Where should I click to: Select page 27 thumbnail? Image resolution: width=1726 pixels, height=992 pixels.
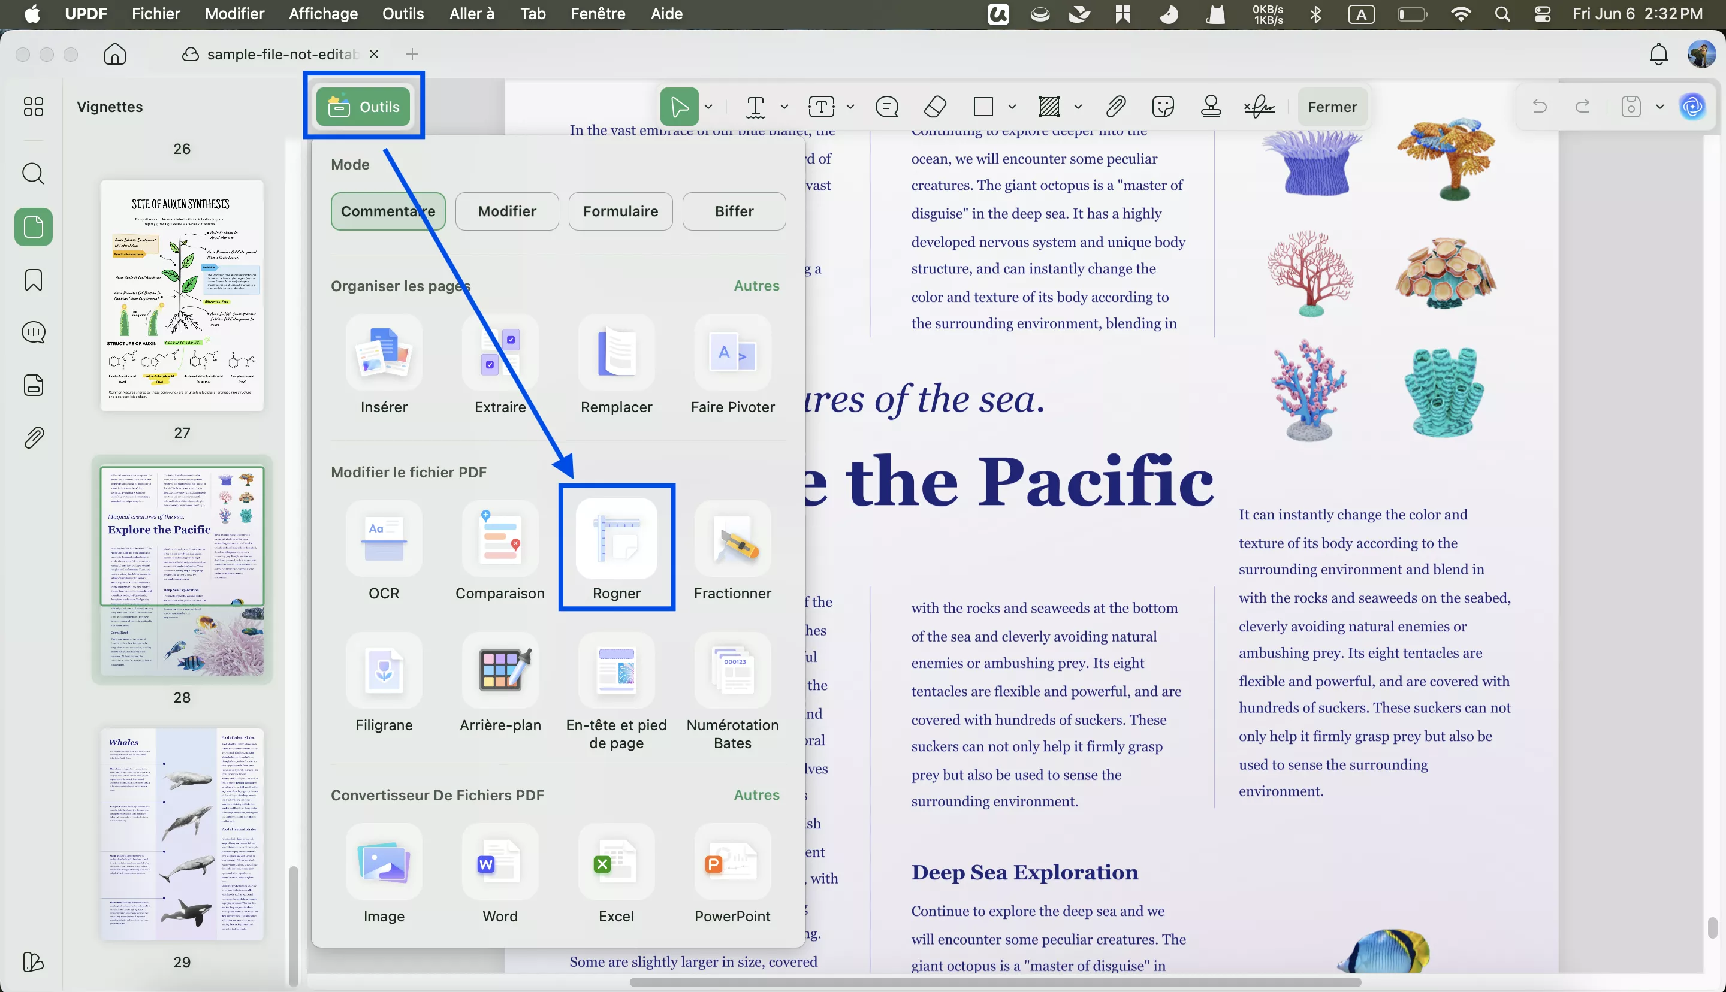click(182, 295)
